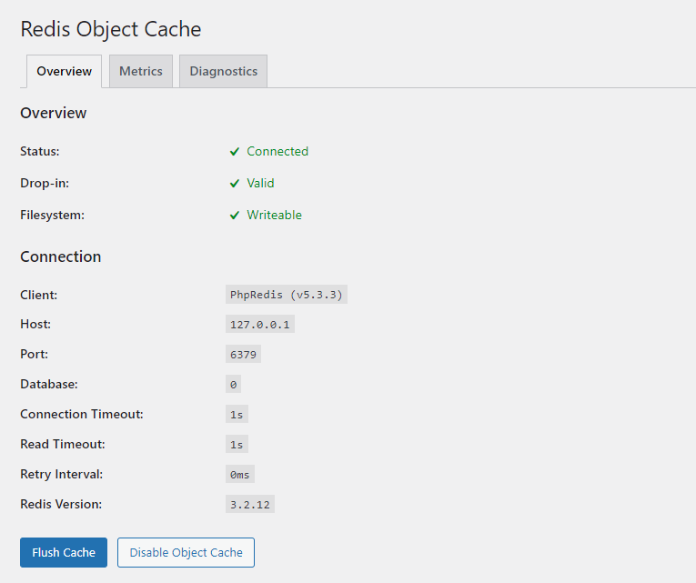Click the 'Overview' section heading
The image size is (696, 583).
pos(54,113)
